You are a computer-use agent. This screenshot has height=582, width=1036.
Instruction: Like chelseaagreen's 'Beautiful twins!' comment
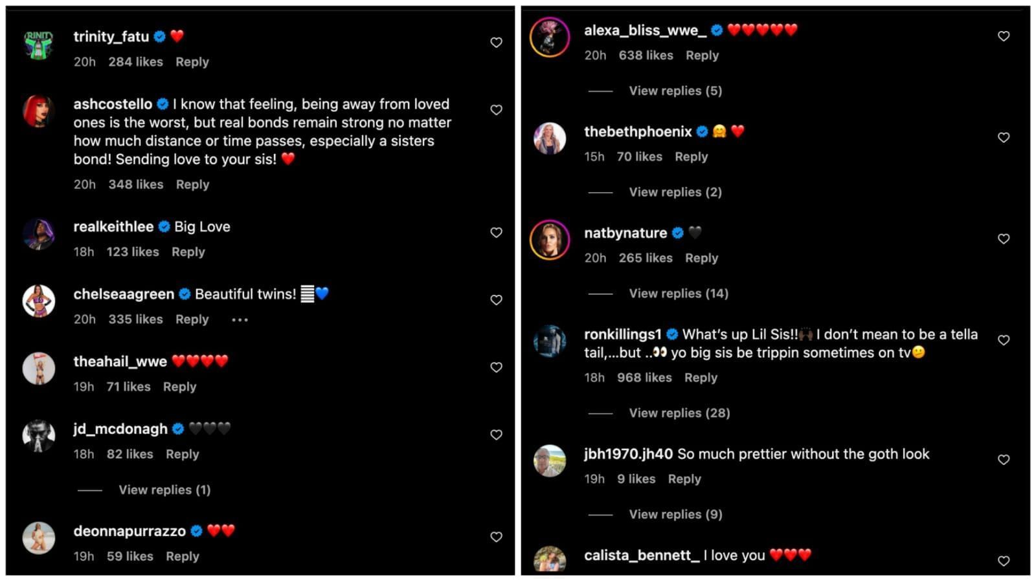(496, 300)
